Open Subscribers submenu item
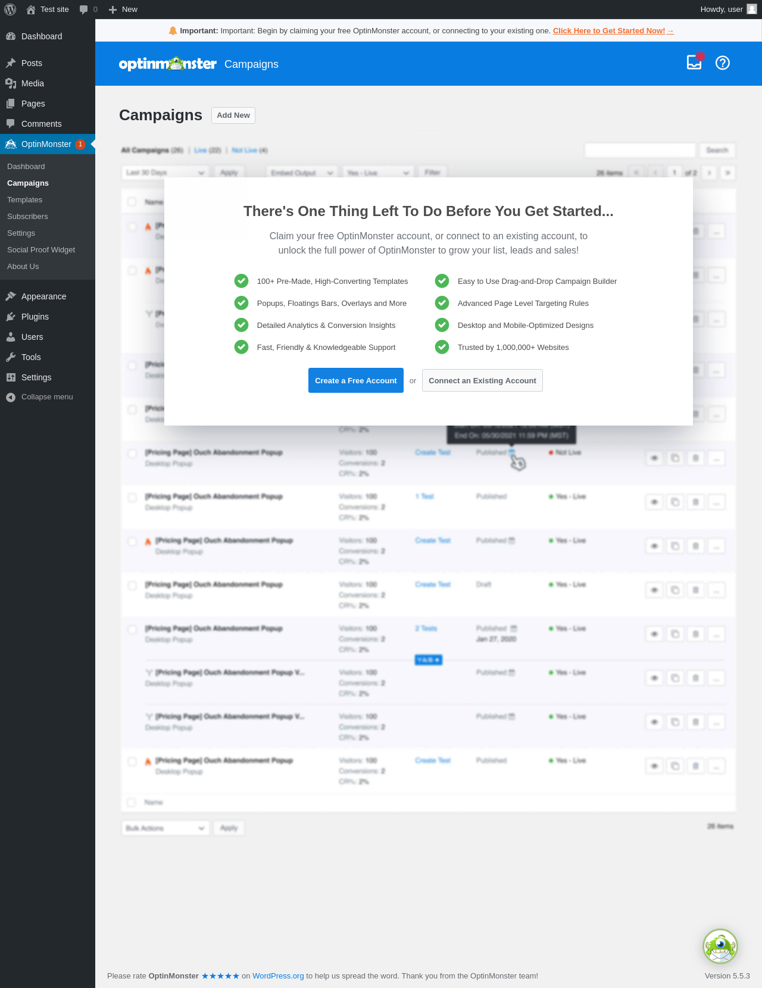This screenshot has height=988, width=762. (27, 217)
